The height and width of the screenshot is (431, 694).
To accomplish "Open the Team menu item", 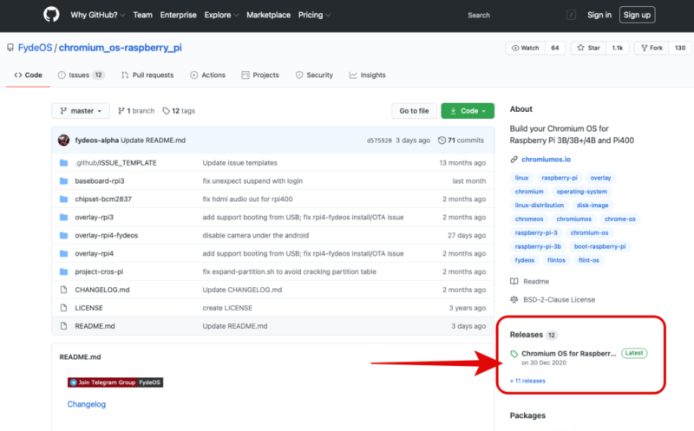I will pyautogui.click(x=142, y=15).
